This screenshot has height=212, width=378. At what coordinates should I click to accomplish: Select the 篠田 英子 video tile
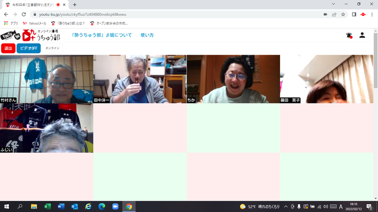[327, 79]
